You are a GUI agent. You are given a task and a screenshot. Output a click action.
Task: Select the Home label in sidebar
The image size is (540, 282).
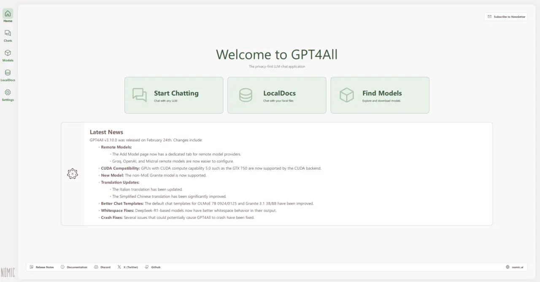[x=8, y=21]
